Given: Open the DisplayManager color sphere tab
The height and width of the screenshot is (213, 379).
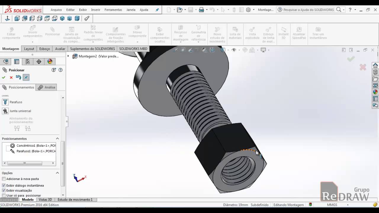Looking at the screenshot, I should (50, 62).
